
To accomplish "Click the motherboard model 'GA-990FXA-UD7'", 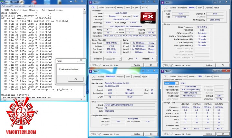I will tap(120, 86).
